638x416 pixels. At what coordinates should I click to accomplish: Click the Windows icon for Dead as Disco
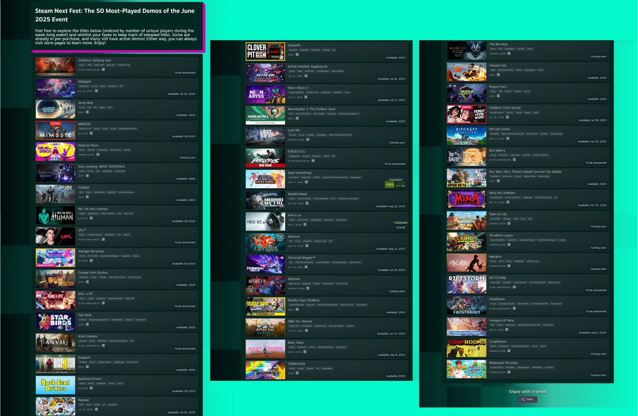(x=98, y=155)
